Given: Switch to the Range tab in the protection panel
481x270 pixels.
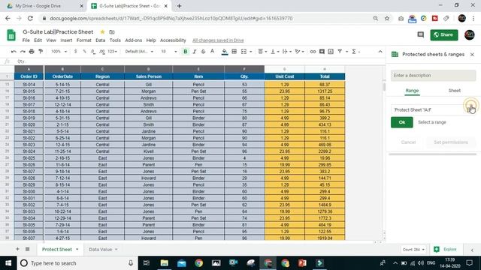Looking at the screenshot, I should pyautogui.click(x=412, y=91).
